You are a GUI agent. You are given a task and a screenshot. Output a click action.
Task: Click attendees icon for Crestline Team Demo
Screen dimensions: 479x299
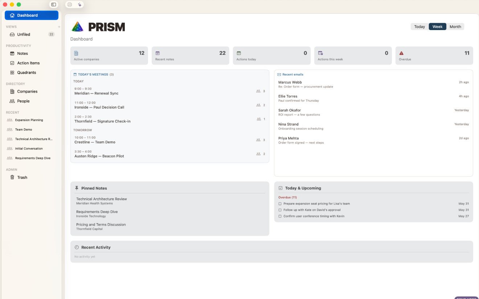(x=258, y=140)
